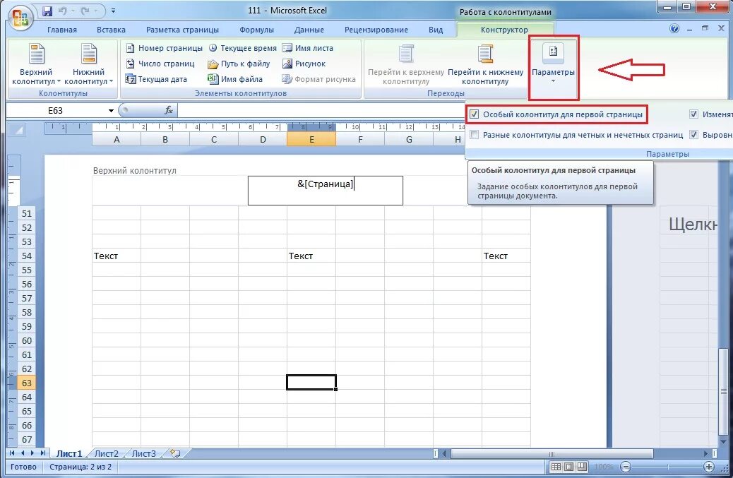Click the horizontal scrollbar
The height and width of the screenshot is (478, 733).
pos(552,454)
